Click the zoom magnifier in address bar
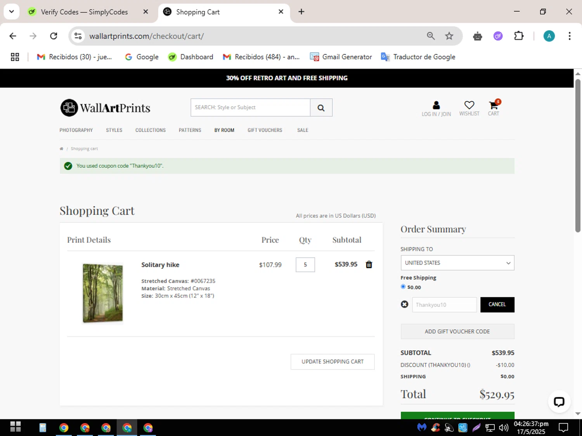Viewport: 582px width, 436px height. 431,36
